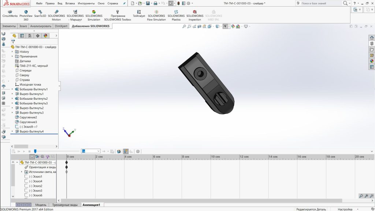Image resolution: width=375 pixels, height=211 pixels.
Task: Activate the ScanTo3D add-in
Action: [40, 14]
